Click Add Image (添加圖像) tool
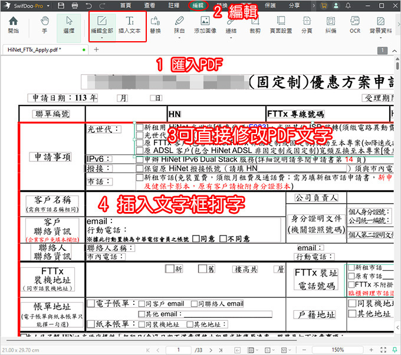The width and height of the screenshot is (401, 355). [x=205, y=25]
